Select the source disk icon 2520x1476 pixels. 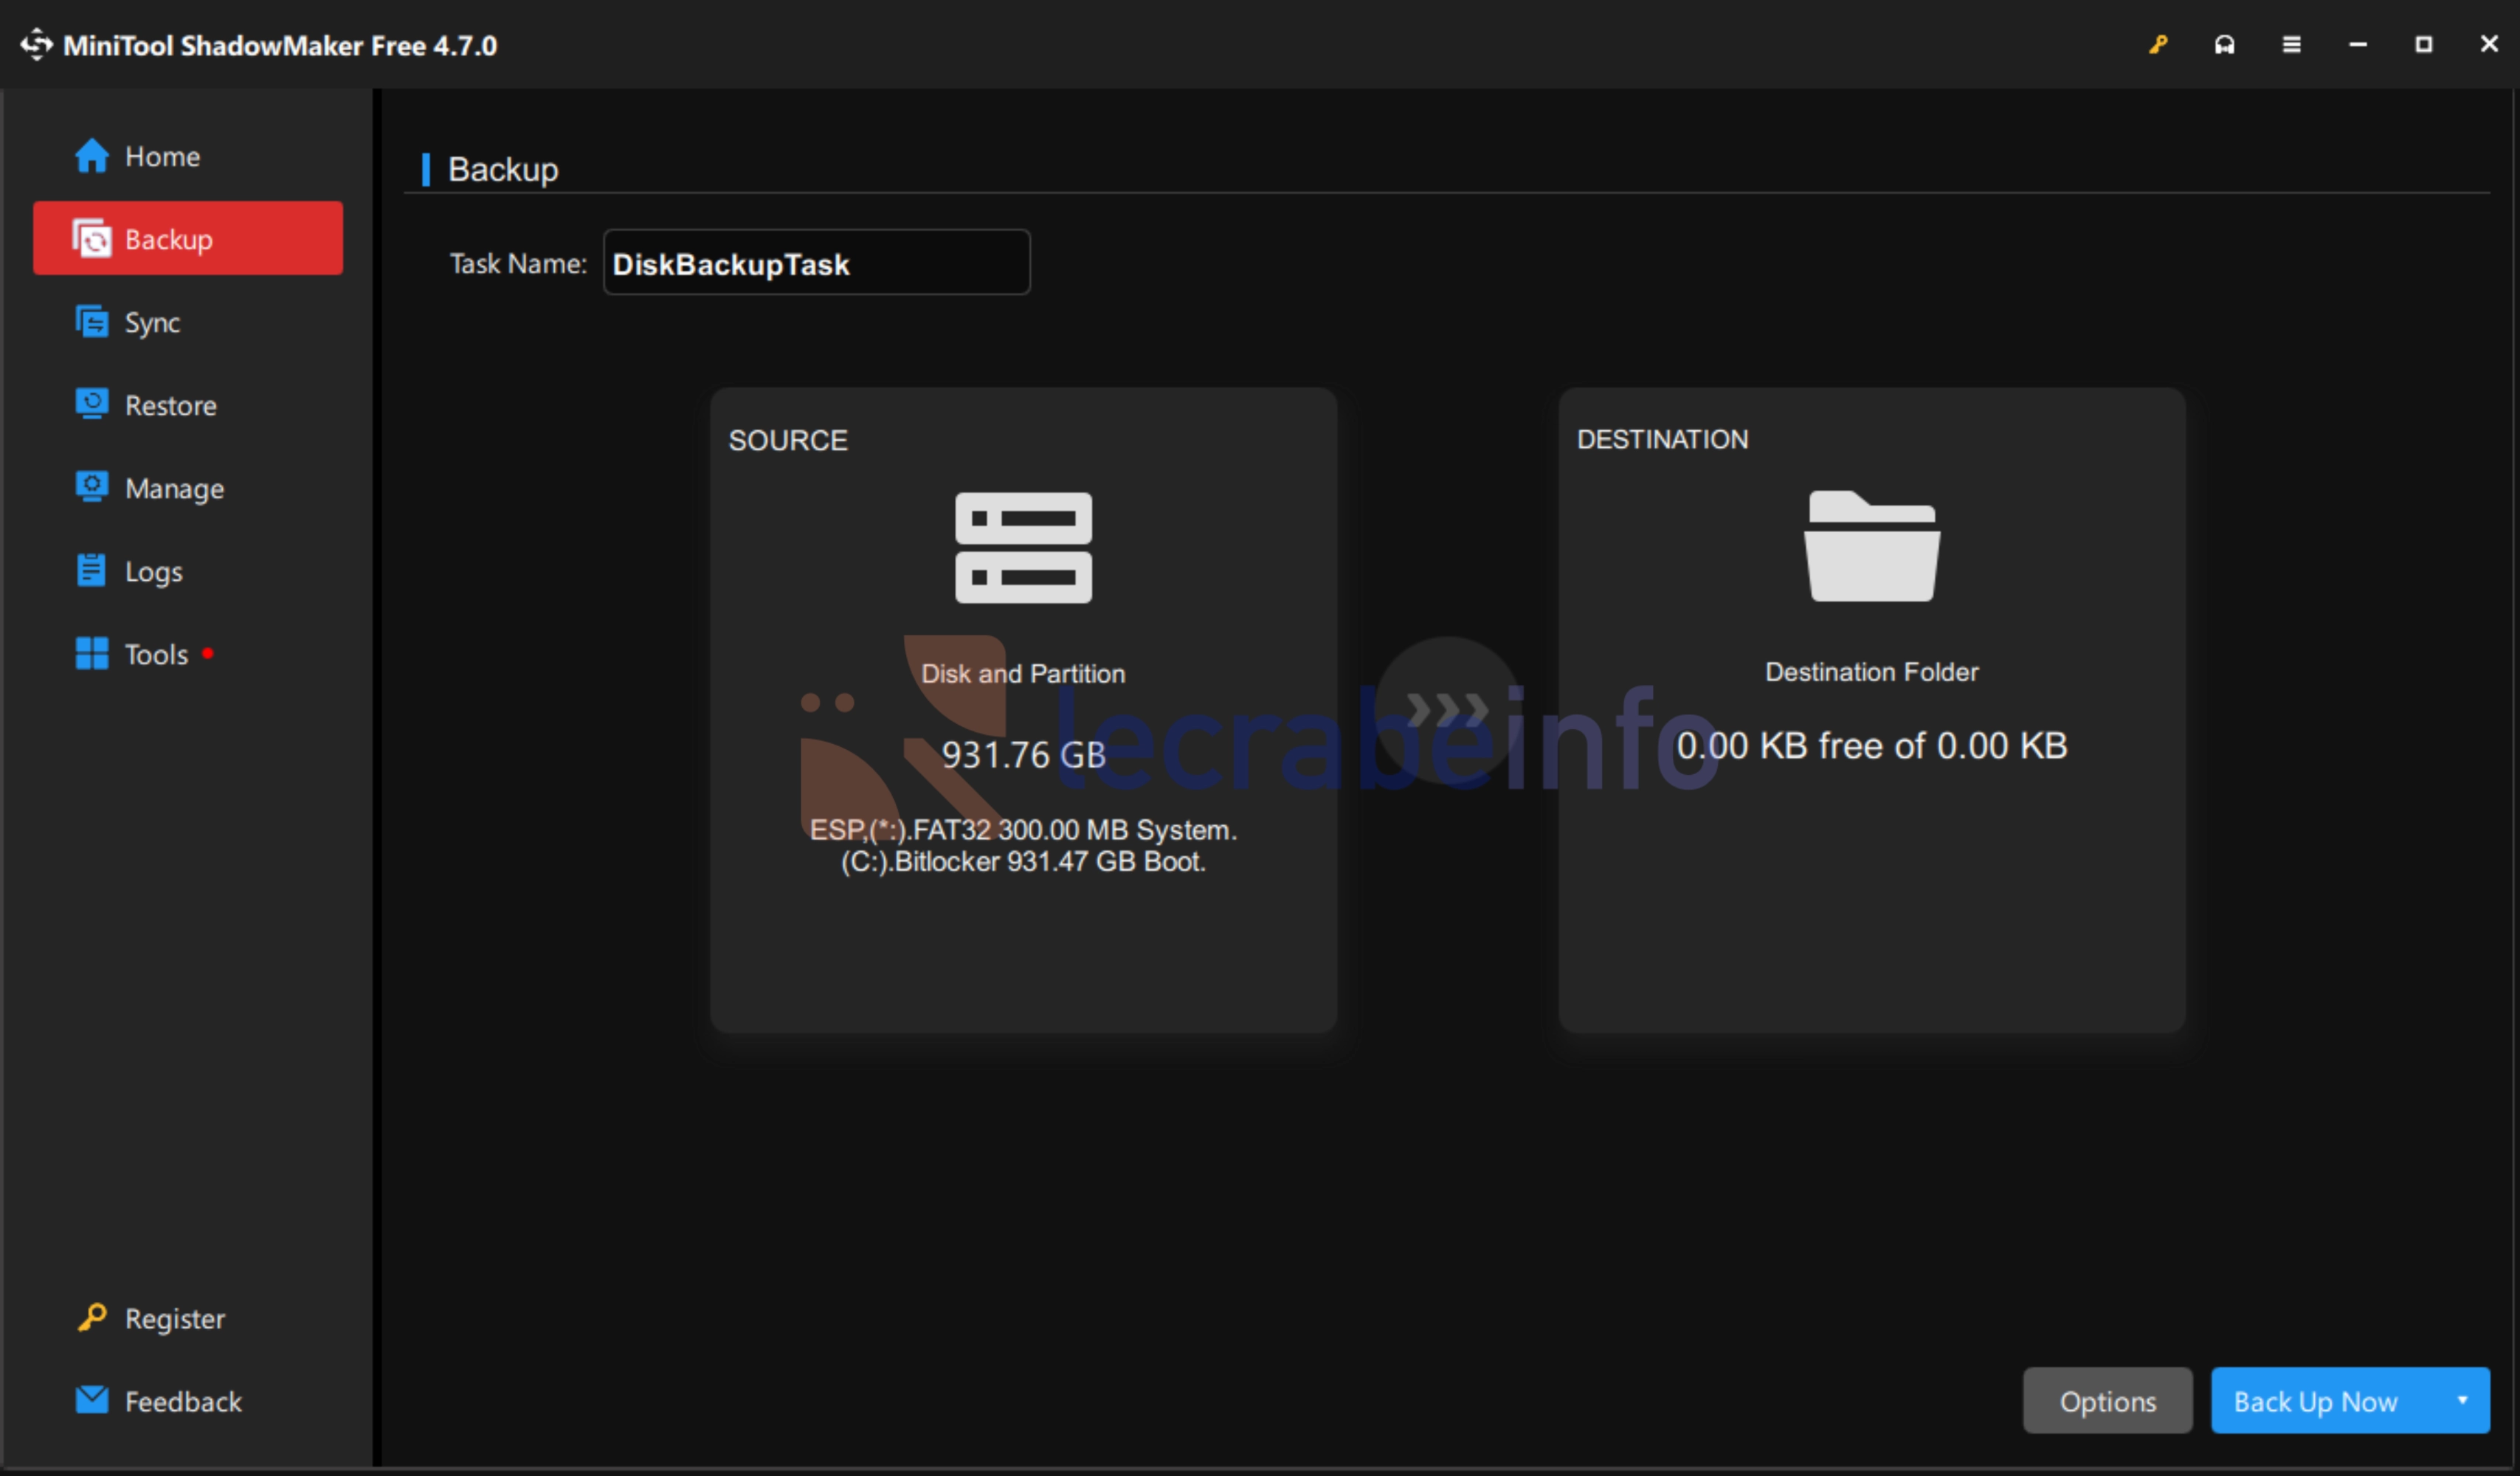pyautogui.click(x=1023, y=547)
